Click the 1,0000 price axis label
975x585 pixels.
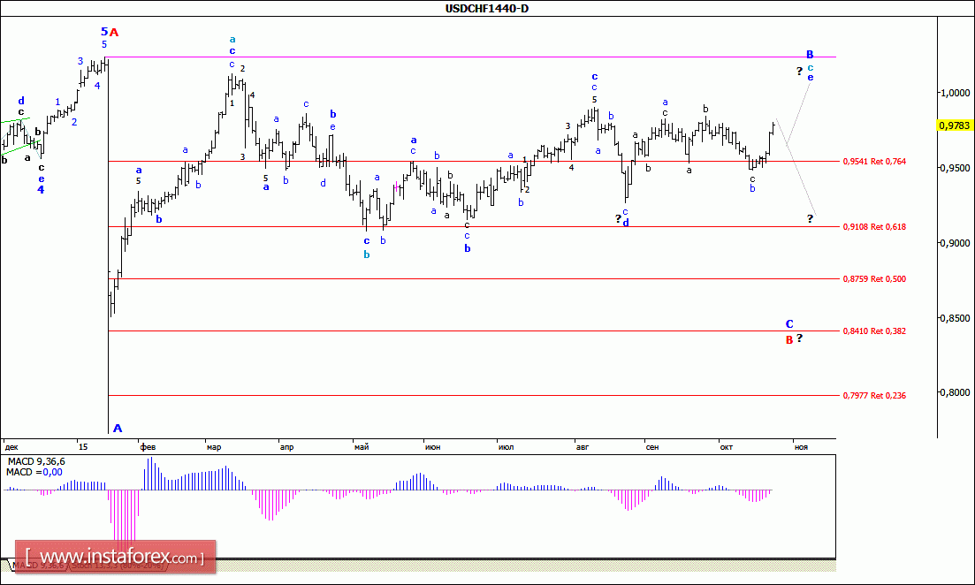(x=954, y=93)
